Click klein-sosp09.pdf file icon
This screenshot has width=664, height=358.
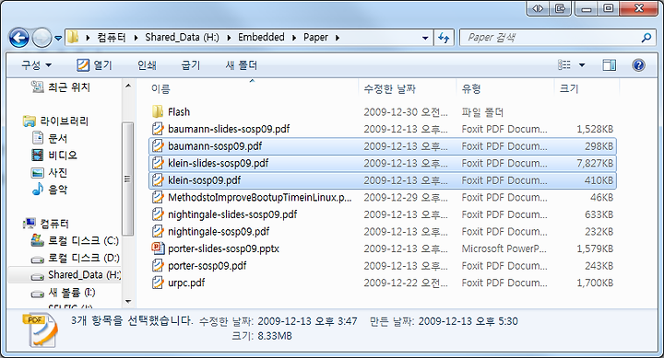(x=158, y=180)
